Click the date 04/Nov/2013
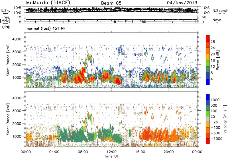The image size is (228, 158). 182,3
